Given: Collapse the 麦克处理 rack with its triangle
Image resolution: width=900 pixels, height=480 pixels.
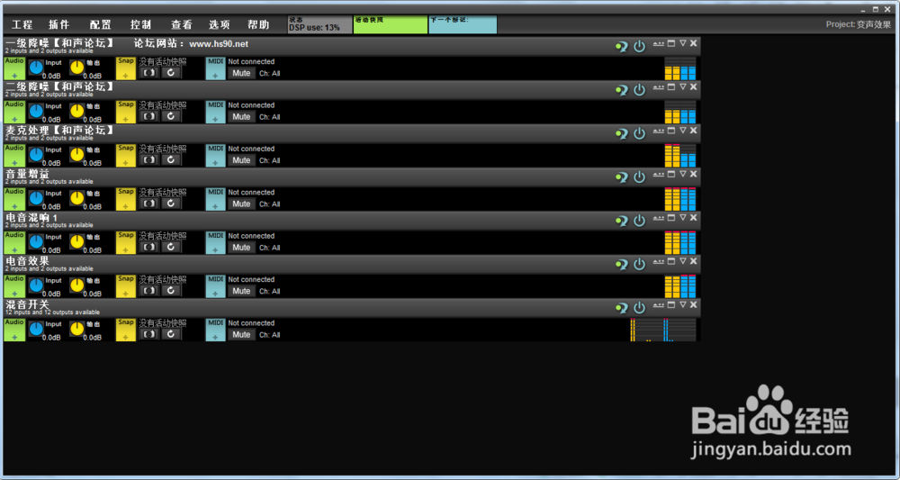Looking at the screenshot, I should pos(682,131).
